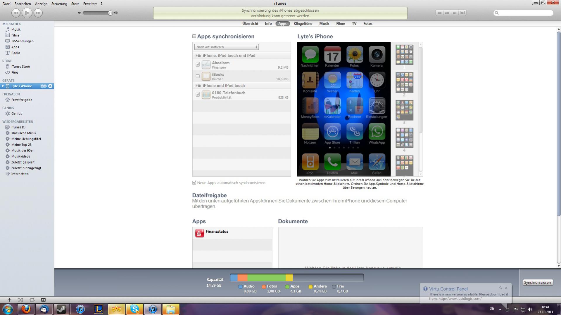Click the Einstellungen icon on iPhone screen
This screenshot has height=315, width=561.
377,106
